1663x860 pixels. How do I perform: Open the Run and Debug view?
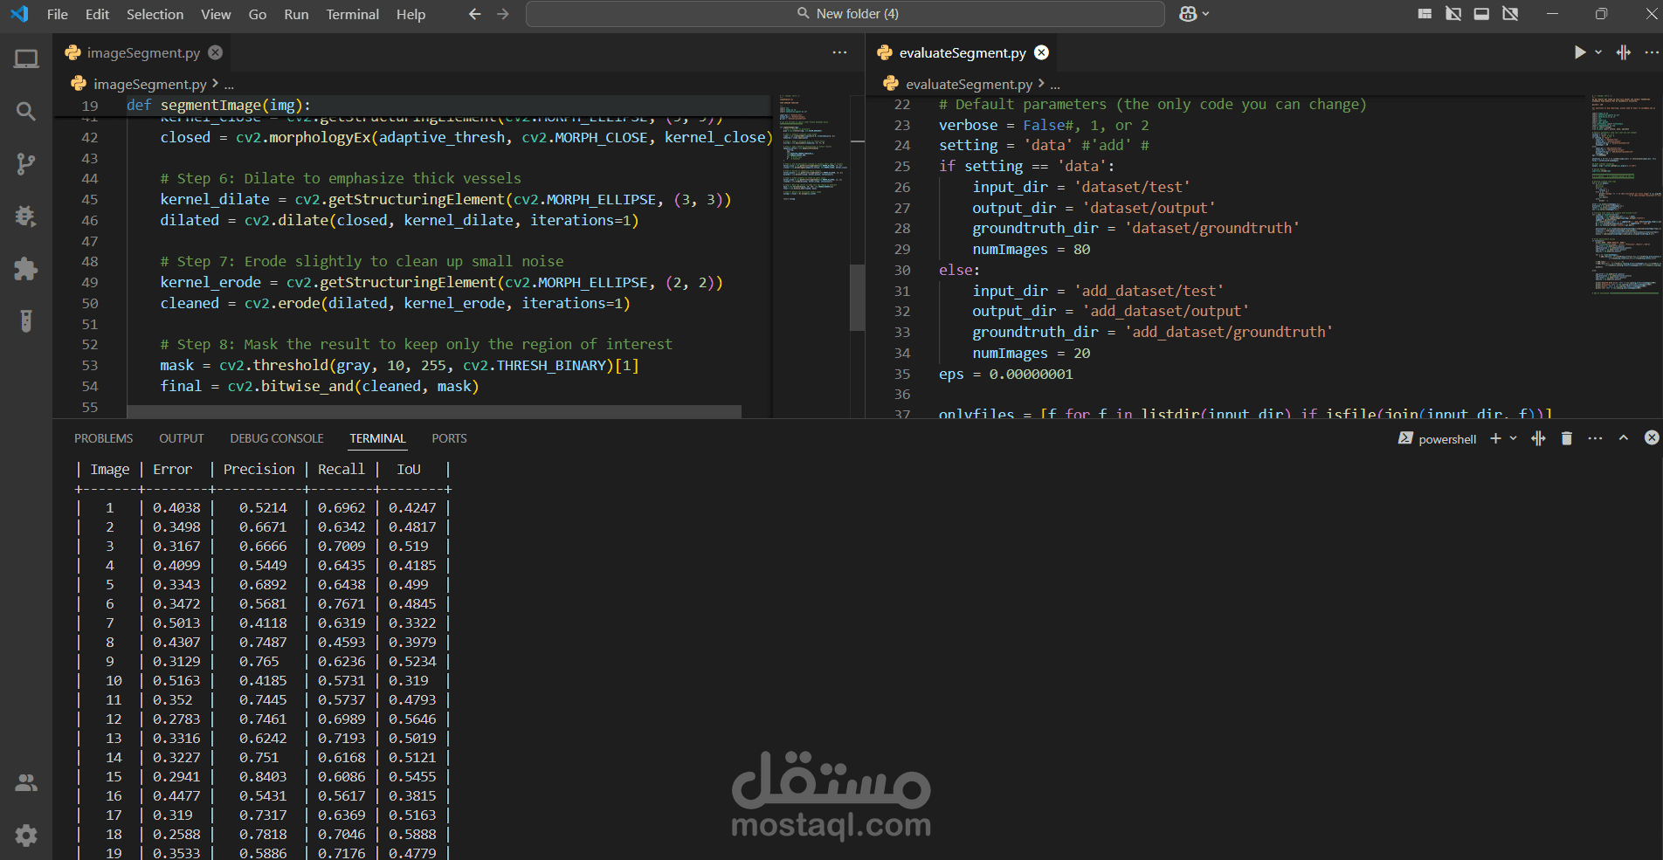click(26, 216)
